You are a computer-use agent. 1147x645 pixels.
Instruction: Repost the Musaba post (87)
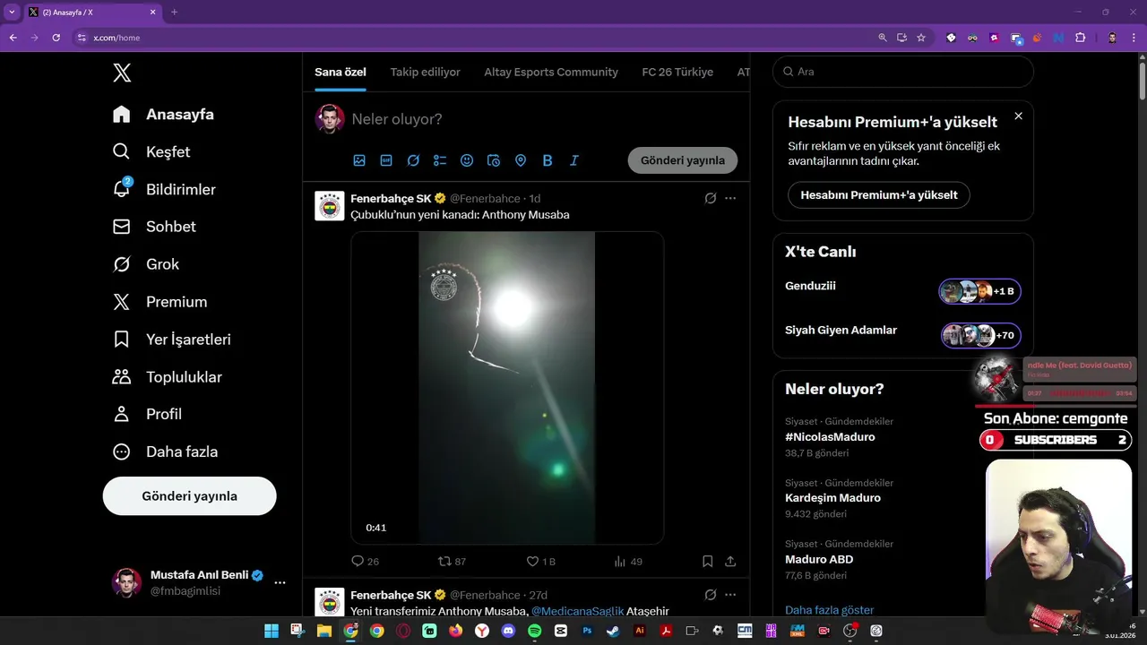tap(452, 562)
